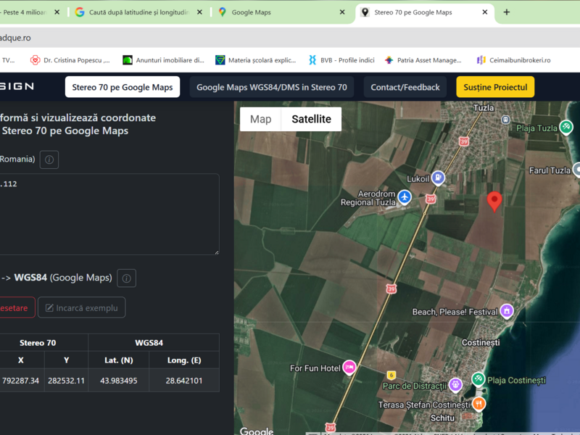Click the Susține Proiectul button
Screen dimensions: 580x435
(x=495, y=87)
